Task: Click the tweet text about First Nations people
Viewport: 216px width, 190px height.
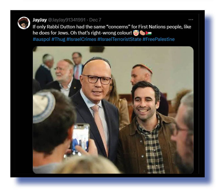Action: click(112, 30)
